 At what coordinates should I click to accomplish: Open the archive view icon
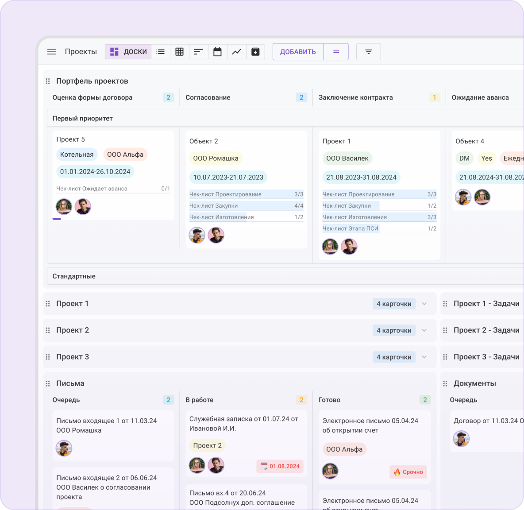255,52
